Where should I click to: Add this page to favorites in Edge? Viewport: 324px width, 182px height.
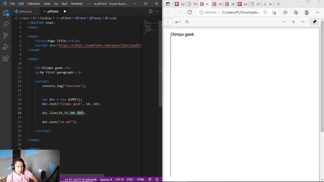[x=274, y=12]
